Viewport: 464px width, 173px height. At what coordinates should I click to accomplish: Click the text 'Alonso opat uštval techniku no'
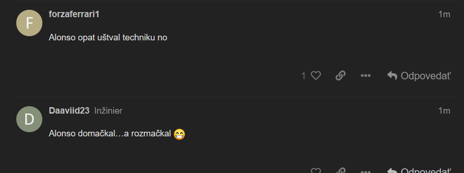pyautogui.click(x=108, y=38)
